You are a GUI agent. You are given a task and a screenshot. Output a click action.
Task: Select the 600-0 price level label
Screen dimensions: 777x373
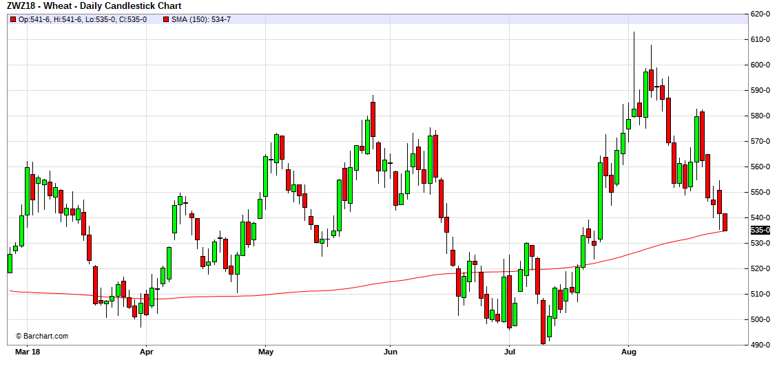click(x=760, y=65)
